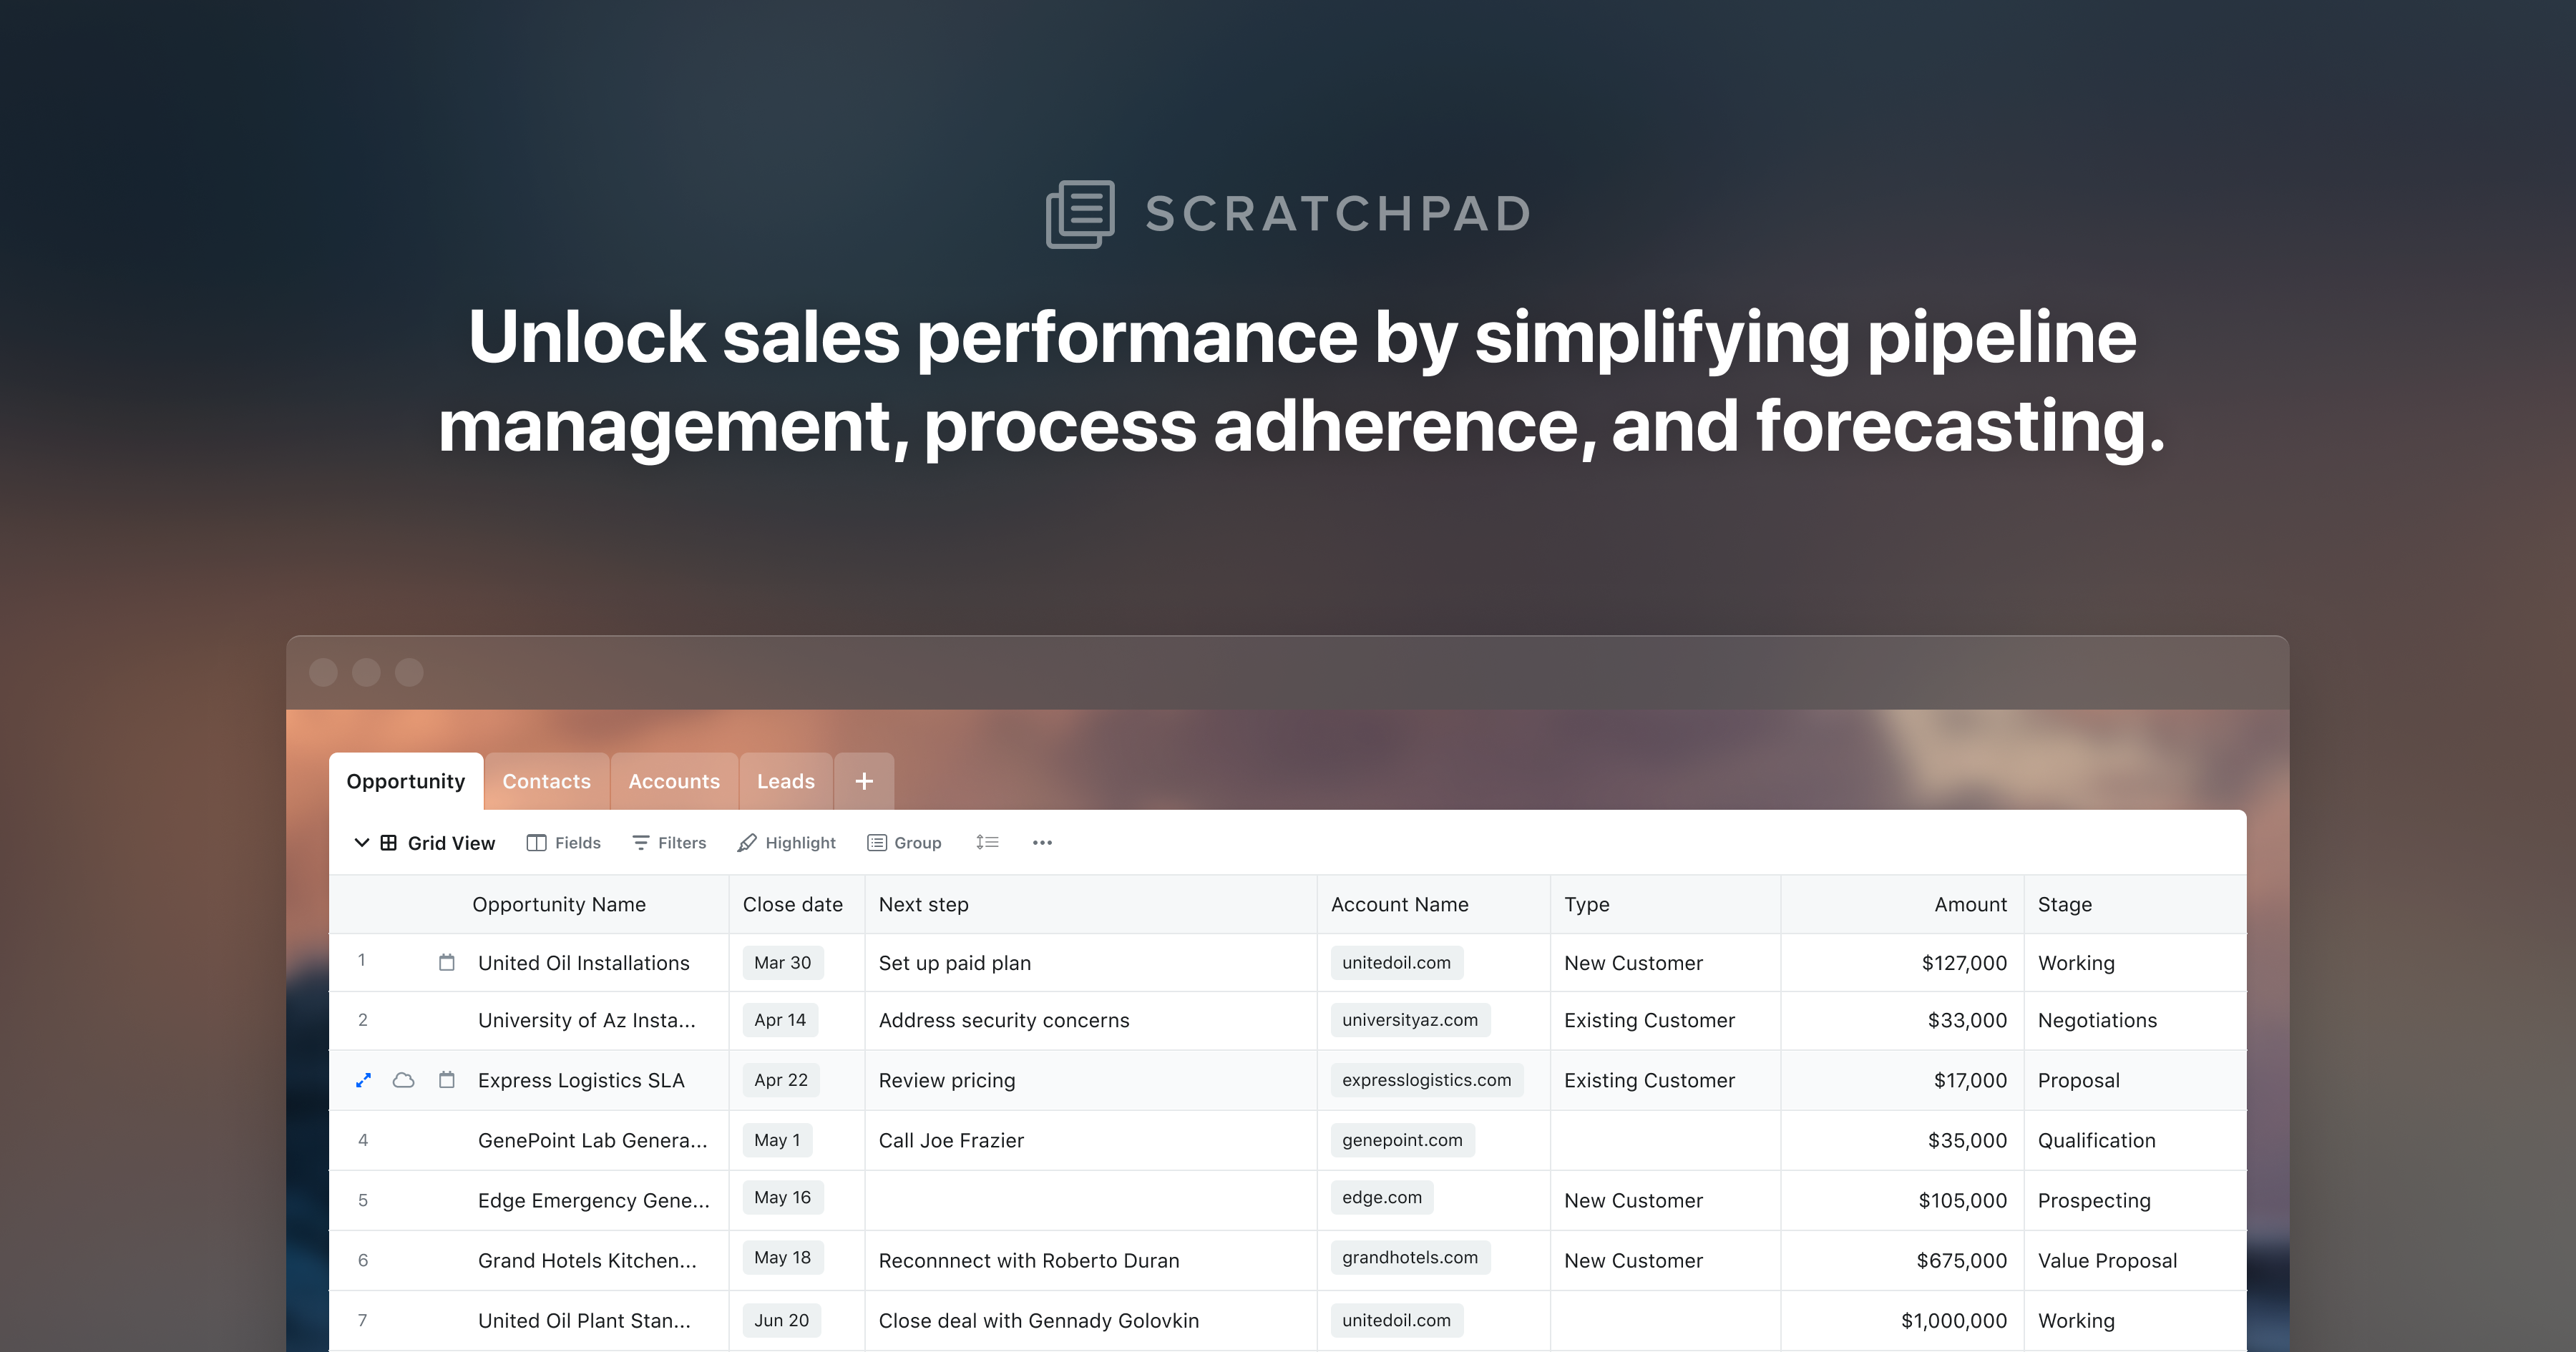Expand the Express Logistics SLA row
This screenshot has width=2576, height=1352.
[x=364, y=1080]
